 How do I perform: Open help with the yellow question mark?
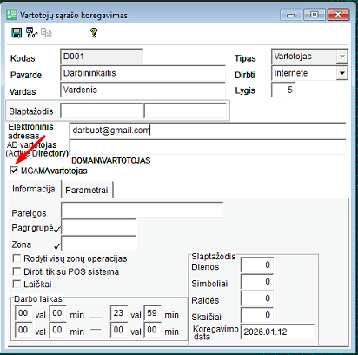click(x=94, y=32)
